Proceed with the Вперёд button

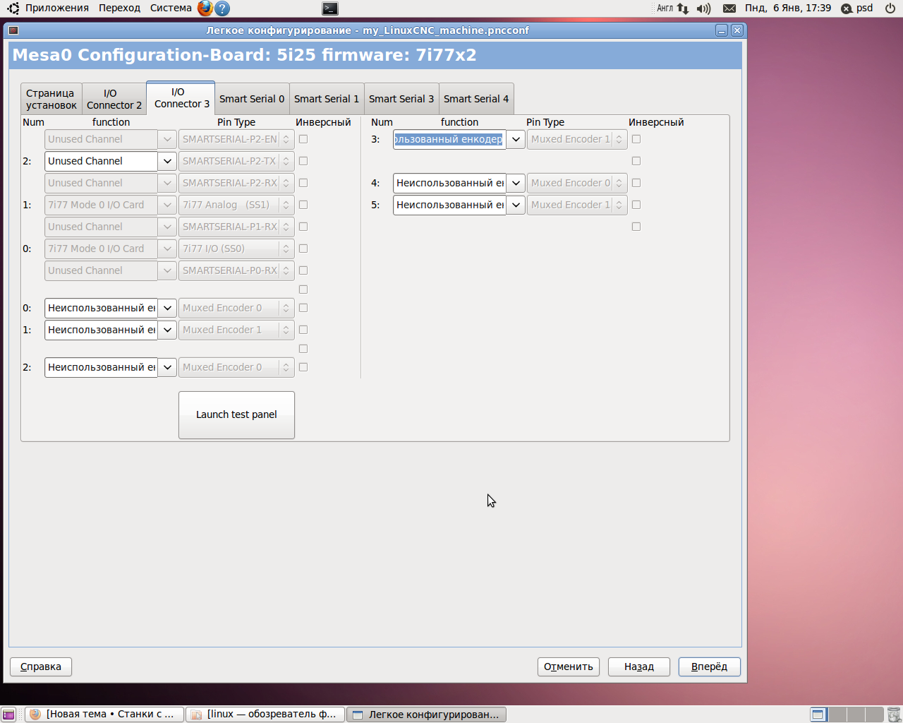[710, 667]
